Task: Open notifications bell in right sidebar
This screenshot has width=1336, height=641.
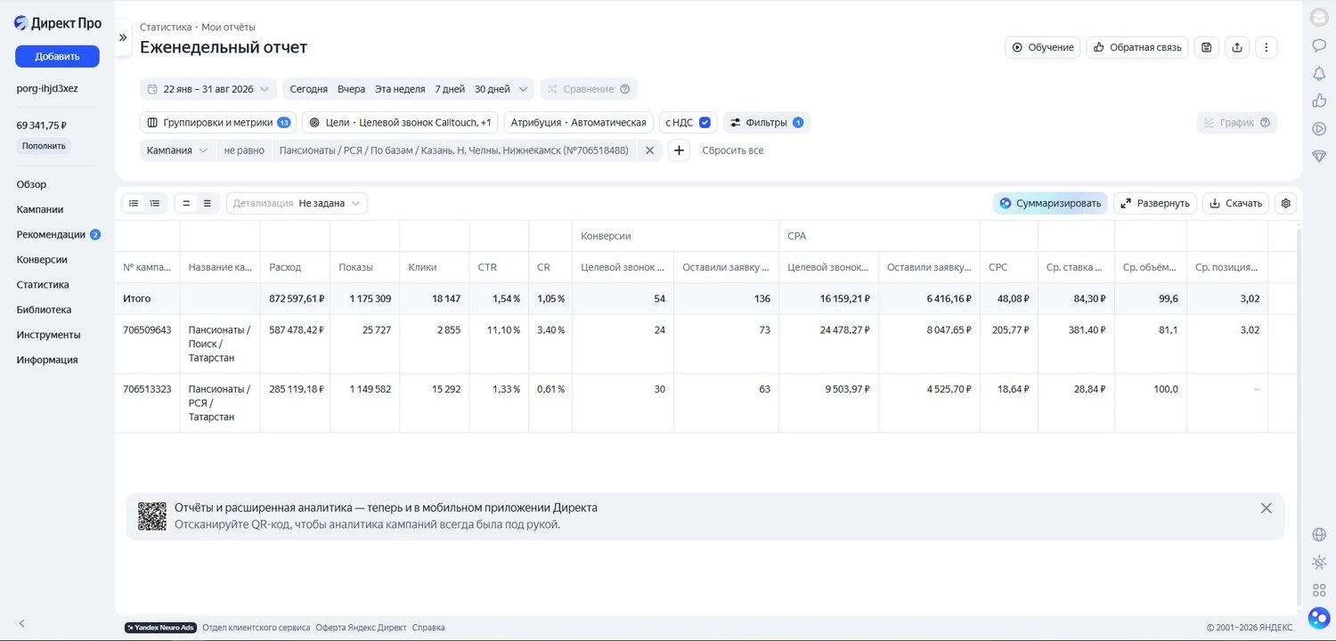Action: click(1319, 73)
